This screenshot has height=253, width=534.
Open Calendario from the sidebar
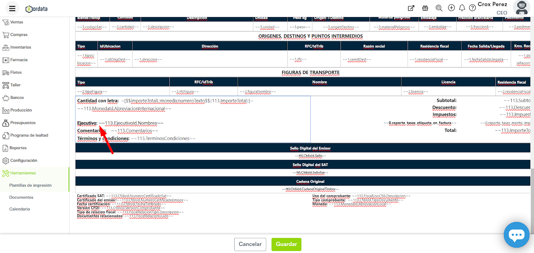tap(20, 209)
